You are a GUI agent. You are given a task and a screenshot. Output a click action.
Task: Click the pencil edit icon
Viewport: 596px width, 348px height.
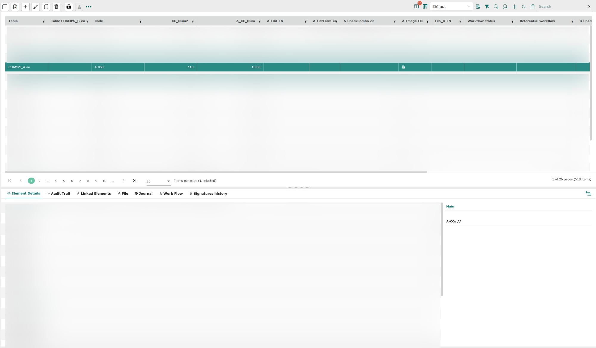click(x=36, y=7)
